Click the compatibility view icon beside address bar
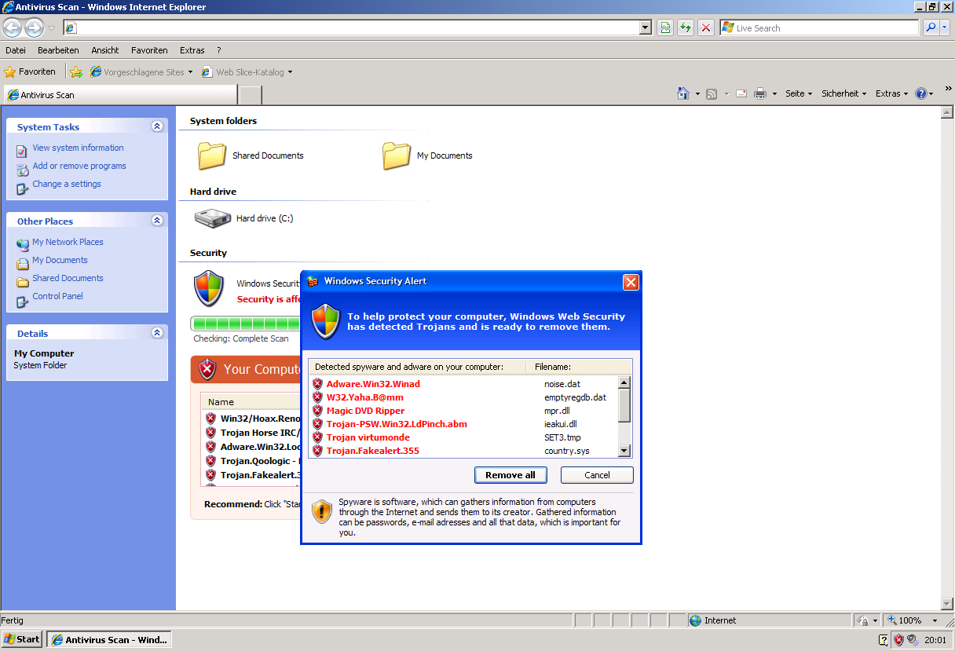Screen dimensions: 955x651 coord(665,28)
